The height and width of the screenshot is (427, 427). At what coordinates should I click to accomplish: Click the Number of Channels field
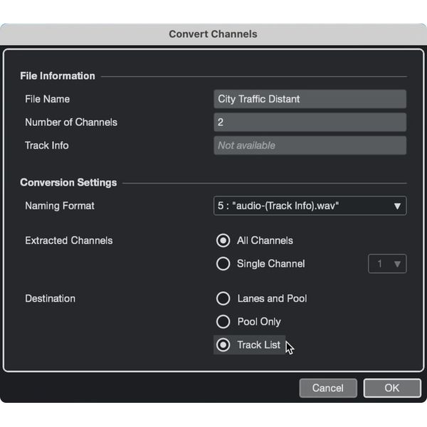310,122
